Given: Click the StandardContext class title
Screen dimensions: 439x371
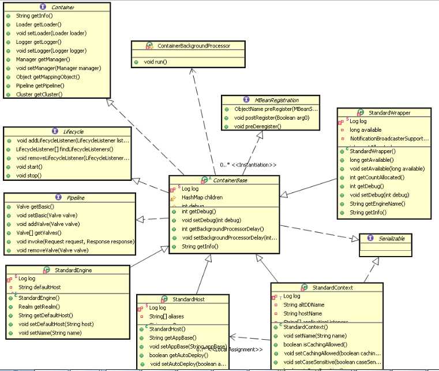Looking at the screenshot, I should 333,288.
